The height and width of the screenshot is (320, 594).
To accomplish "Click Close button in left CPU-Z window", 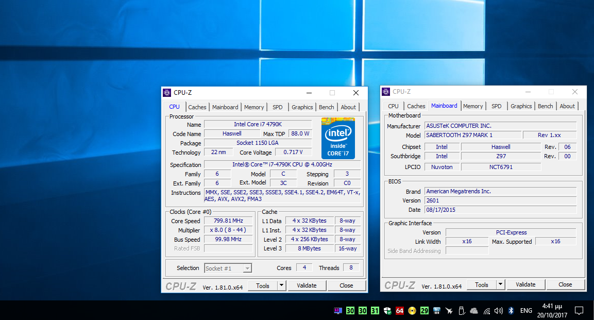I will click(346, 285).
